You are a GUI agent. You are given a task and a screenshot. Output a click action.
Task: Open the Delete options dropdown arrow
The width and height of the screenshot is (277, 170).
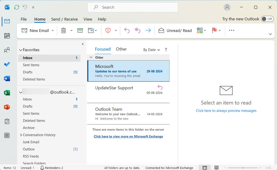click(71, 31)
